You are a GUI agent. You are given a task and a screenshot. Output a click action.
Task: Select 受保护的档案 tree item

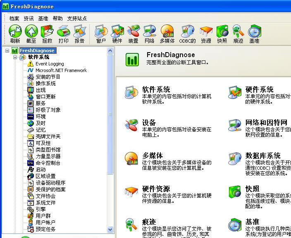pyautogui.click(x=50, y=190)
